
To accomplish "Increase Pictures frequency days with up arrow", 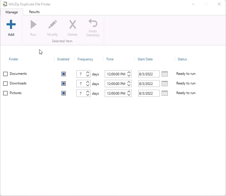I will coord(88,91).
